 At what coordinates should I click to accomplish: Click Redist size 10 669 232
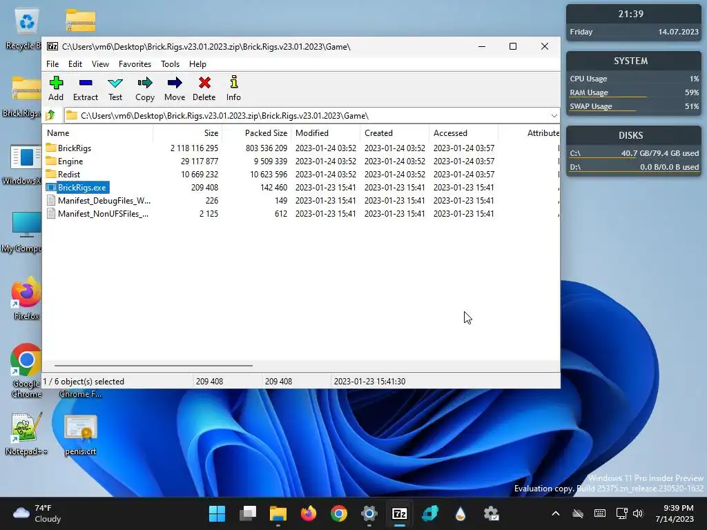tap(200, 174)
